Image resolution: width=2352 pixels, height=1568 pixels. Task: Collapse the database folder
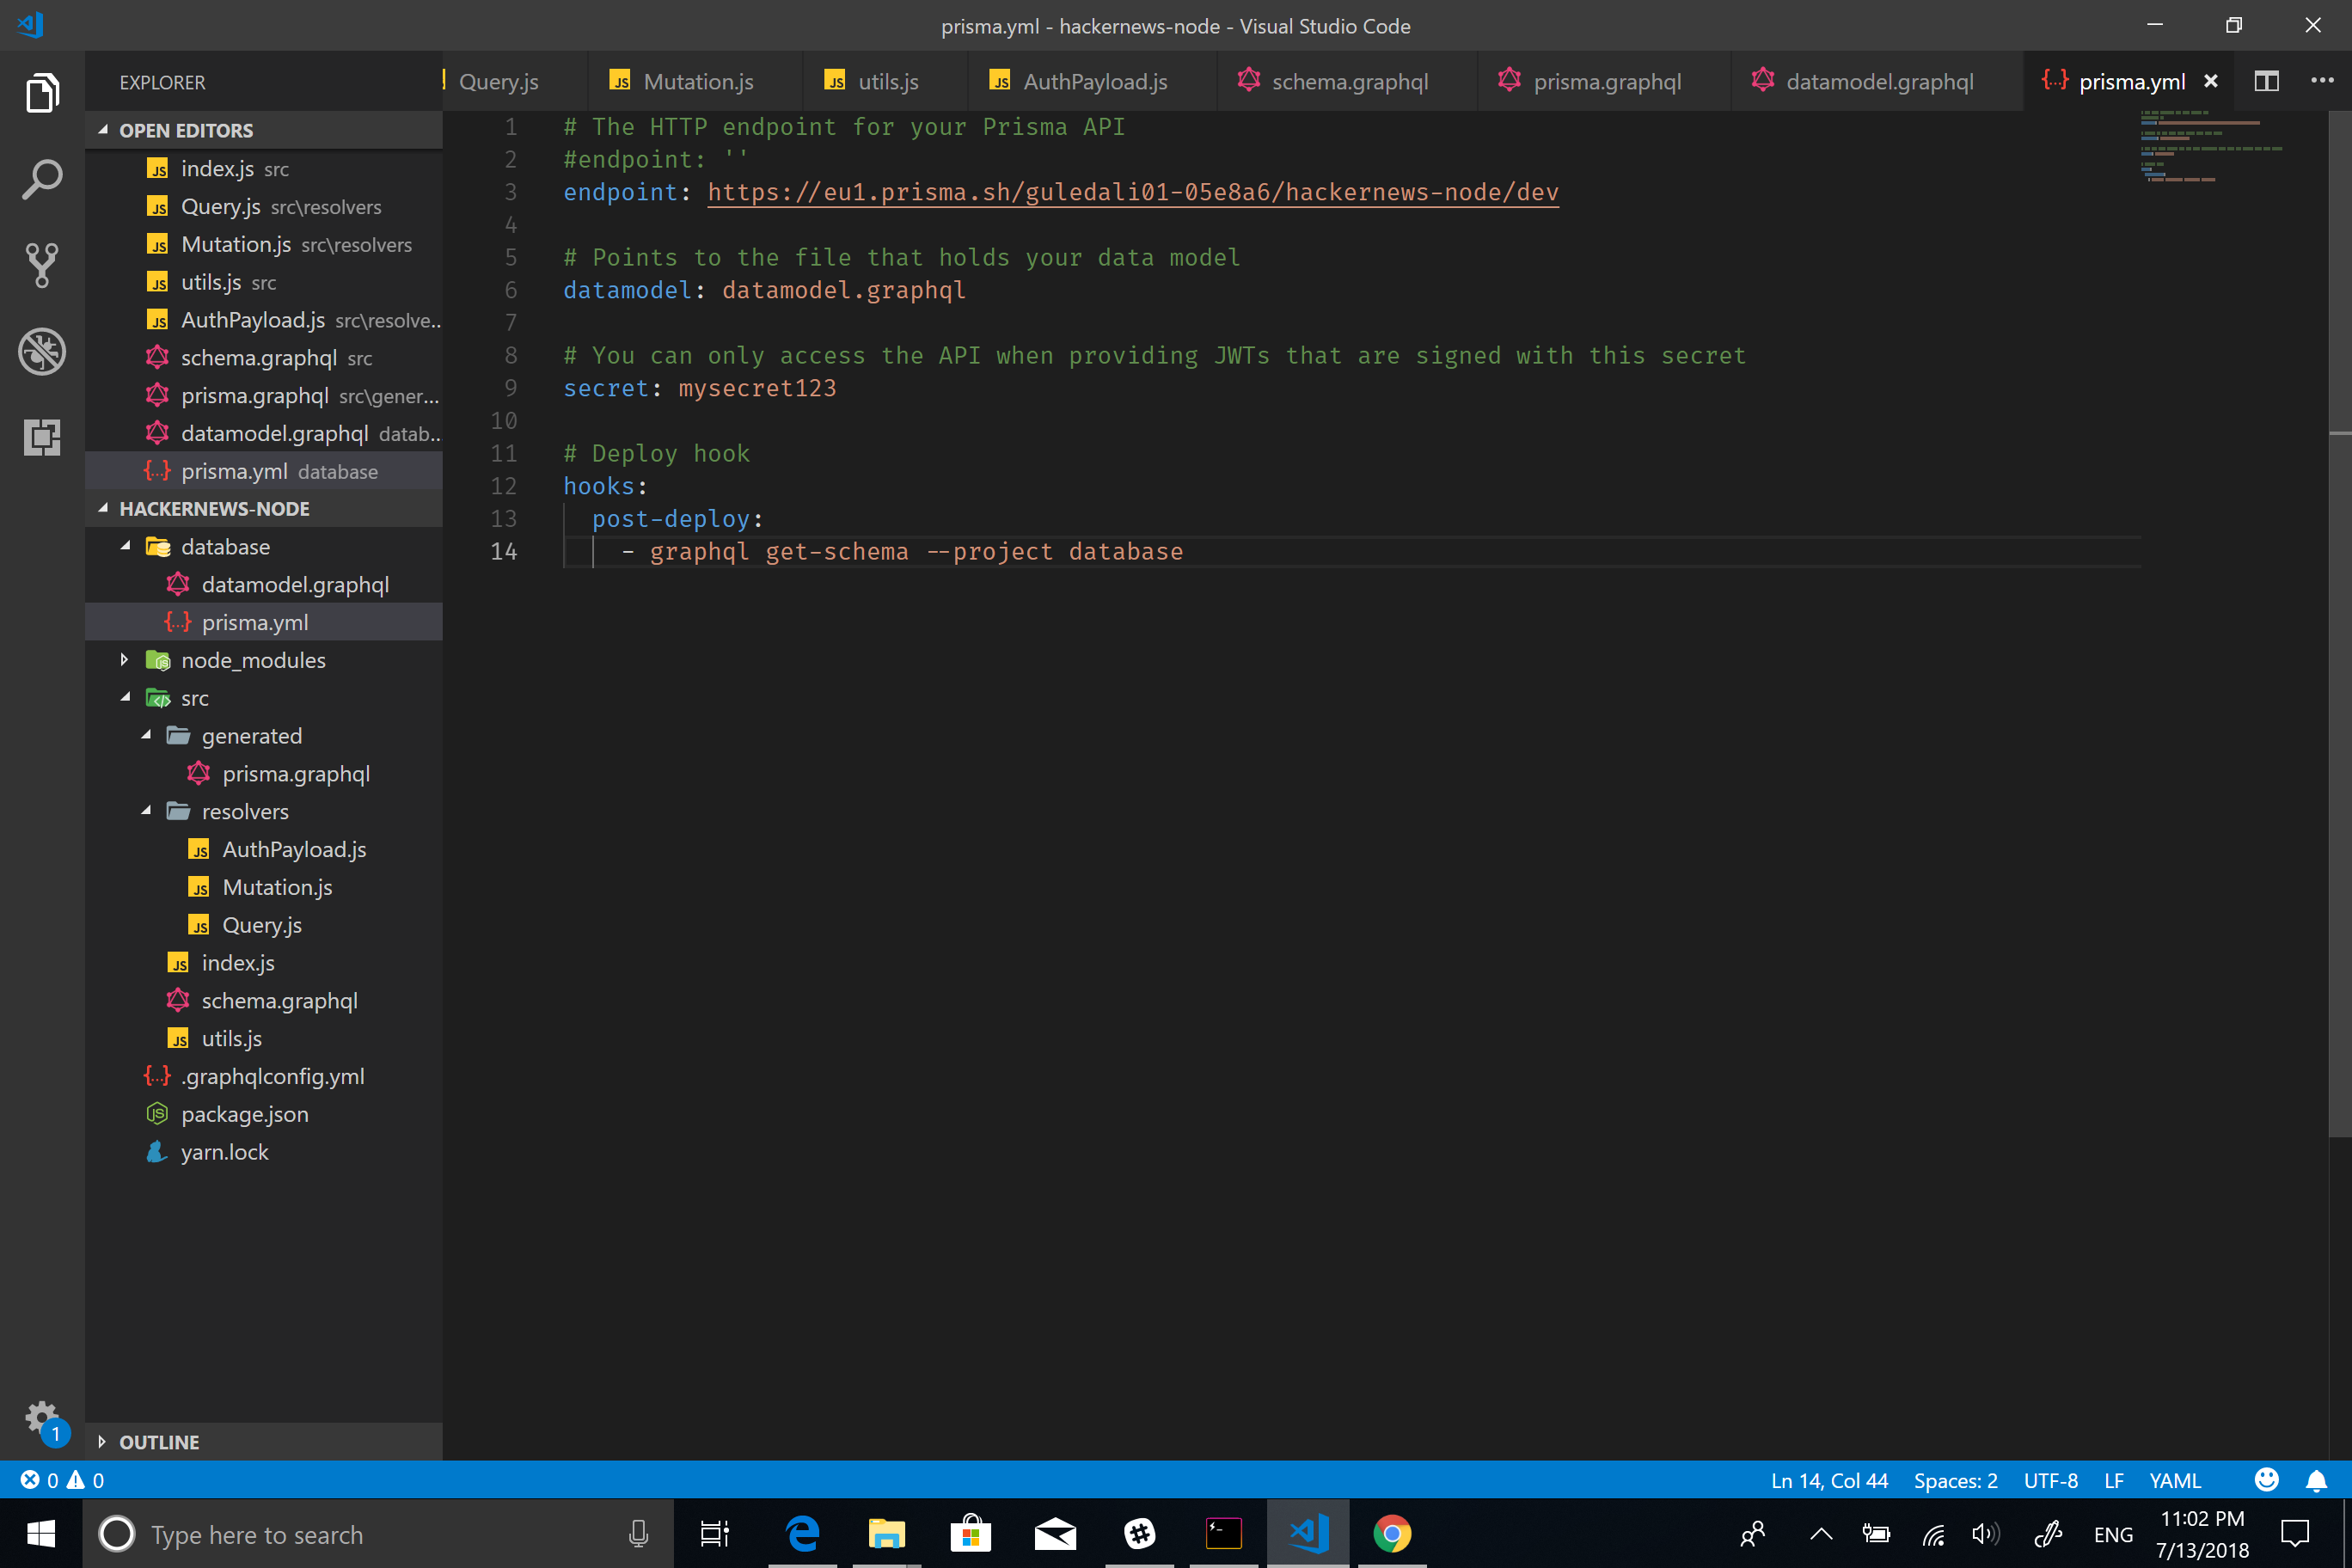[126, 547]
